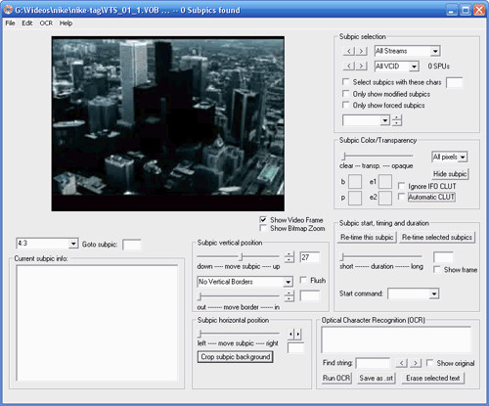Click next VCID arrow button
Viewport: 489px width, 406px height.
(361, 67)
